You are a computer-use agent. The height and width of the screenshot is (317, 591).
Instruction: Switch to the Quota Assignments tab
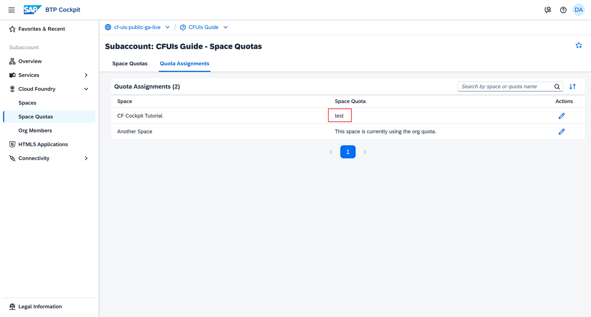185,64
